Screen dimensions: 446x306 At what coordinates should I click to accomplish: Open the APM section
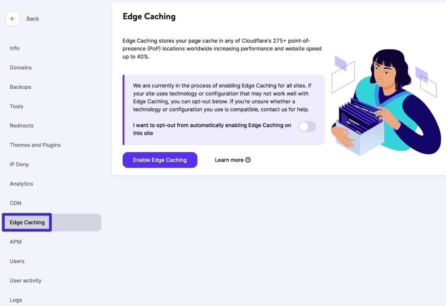click(x=15, y=242)
